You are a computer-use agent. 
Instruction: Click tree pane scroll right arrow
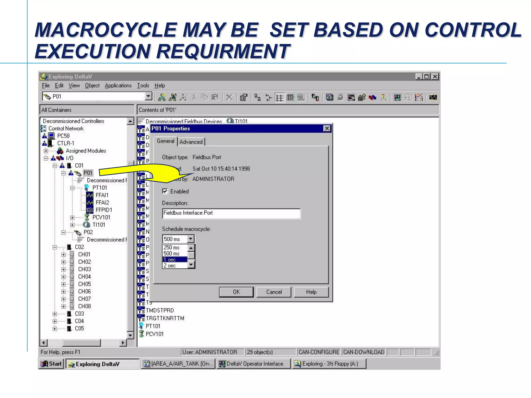(123, 343)
